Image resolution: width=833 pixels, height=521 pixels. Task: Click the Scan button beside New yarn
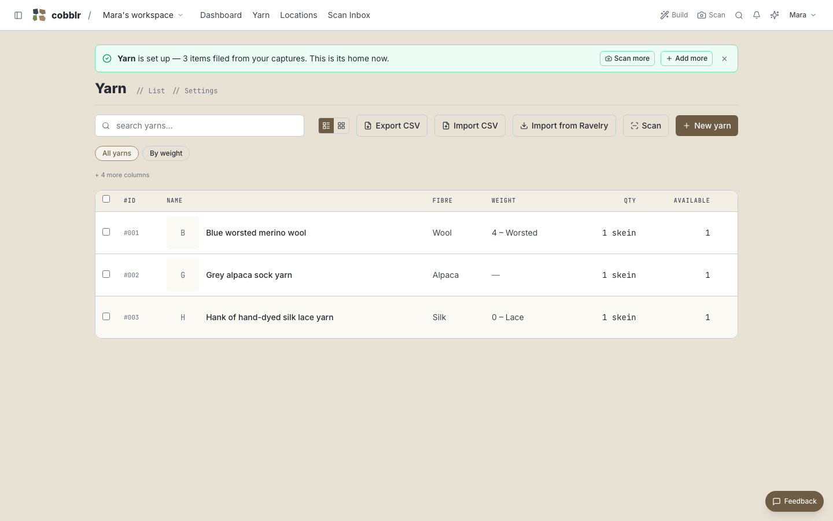point(646,126)
